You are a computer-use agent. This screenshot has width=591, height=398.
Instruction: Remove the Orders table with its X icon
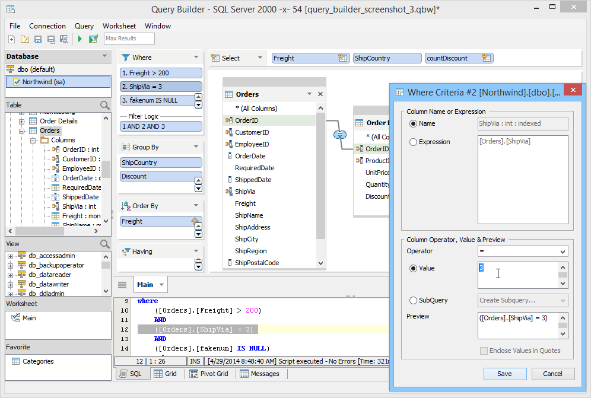point(320,94)
